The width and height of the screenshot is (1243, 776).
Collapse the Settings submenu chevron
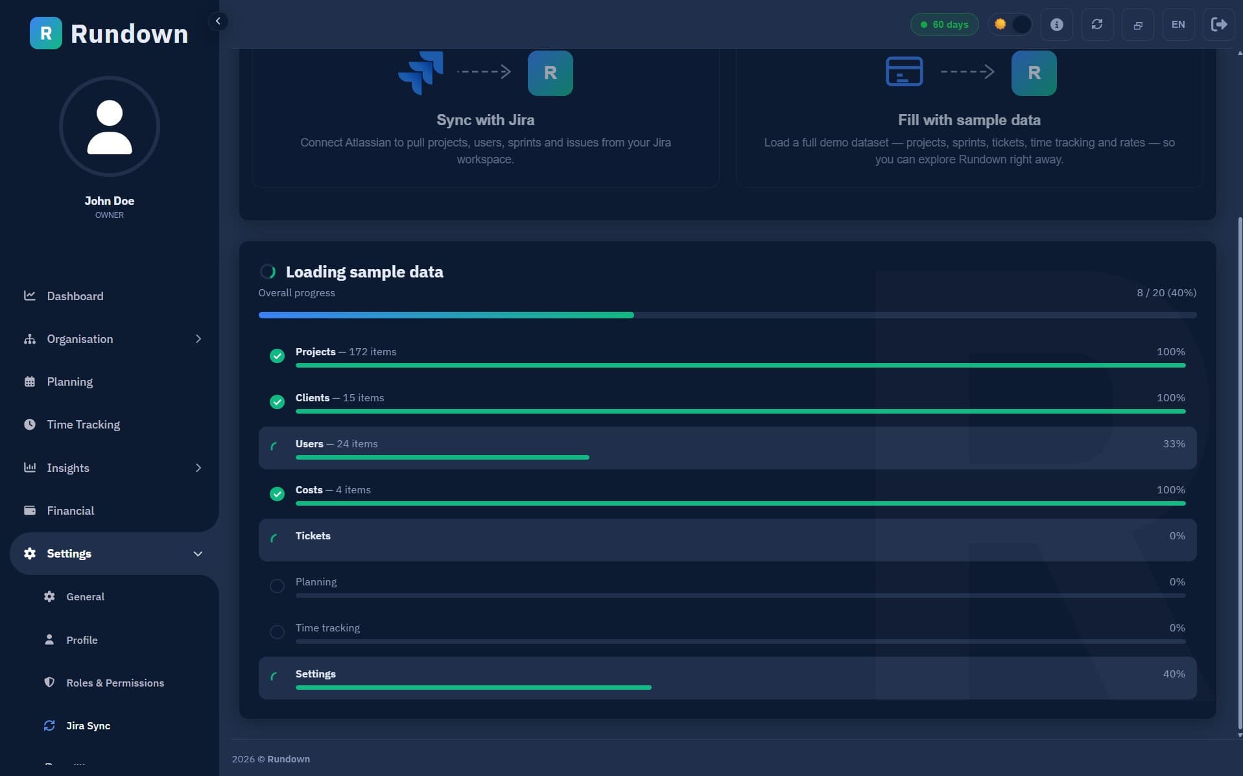(x=198, y=554)
